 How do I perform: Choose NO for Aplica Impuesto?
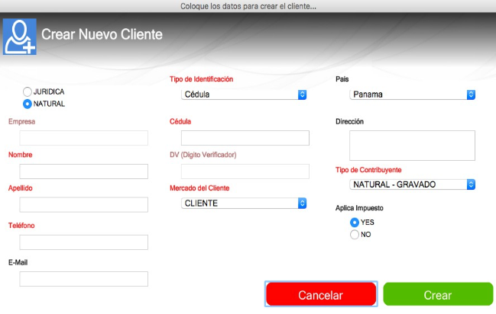pyautogui.click(x=355, y=235)
